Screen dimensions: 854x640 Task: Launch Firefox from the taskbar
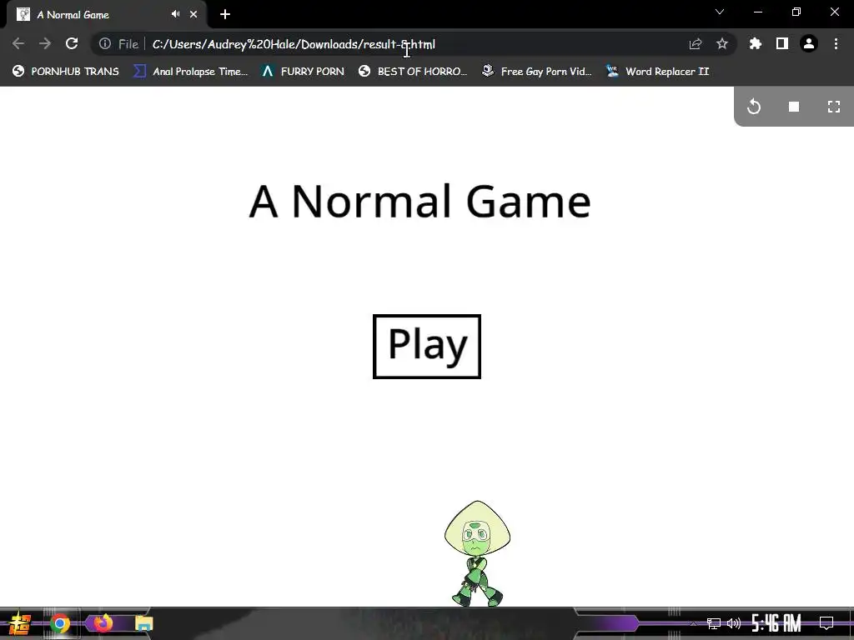102,622
